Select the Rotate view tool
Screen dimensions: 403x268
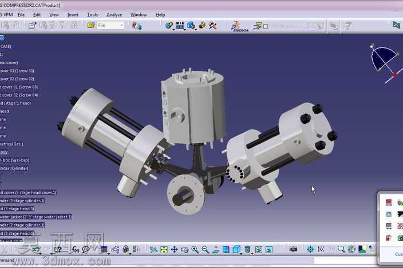point(184,249)
